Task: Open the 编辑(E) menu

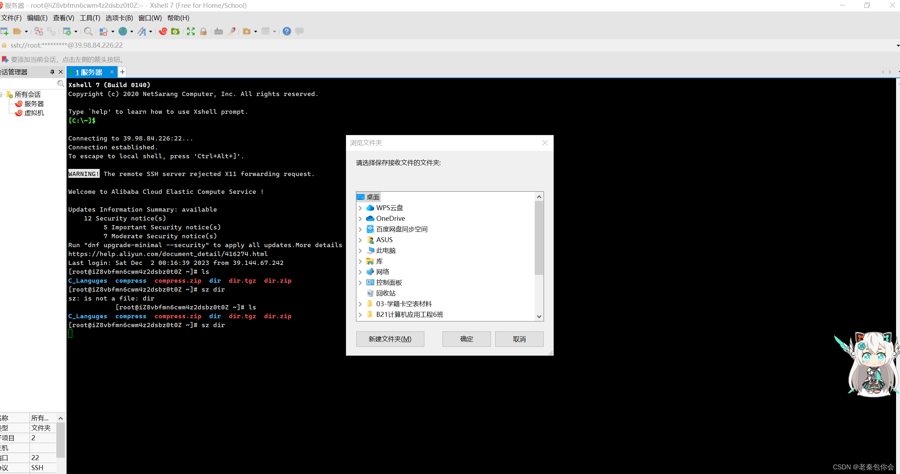Action: pos(37,18)
